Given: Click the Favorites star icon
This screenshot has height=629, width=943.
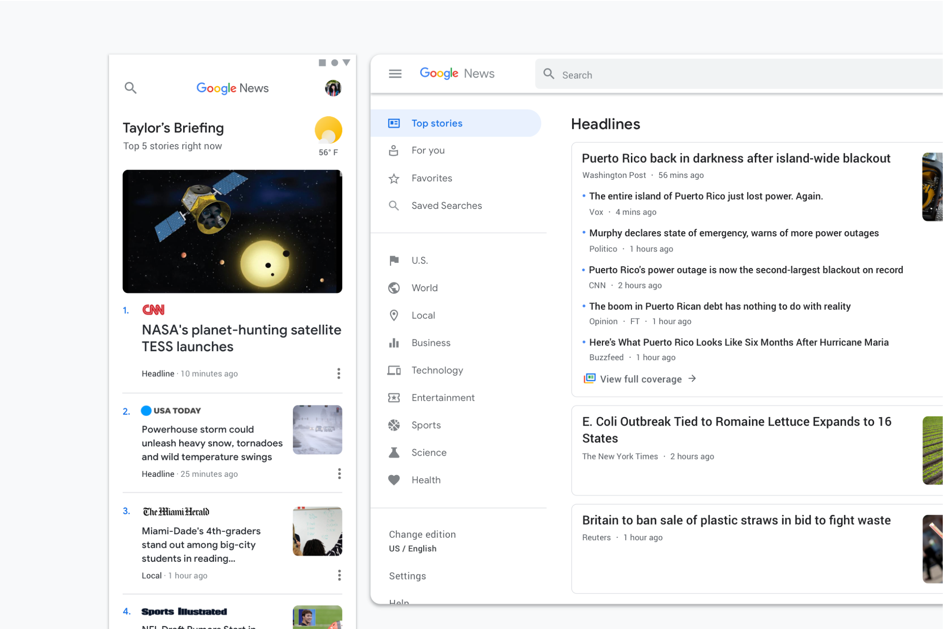Looking at the screenshot, I should 394,178.
